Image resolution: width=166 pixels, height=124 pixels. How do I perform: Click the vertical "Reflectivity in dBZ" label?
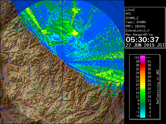(x=157, y=87)
